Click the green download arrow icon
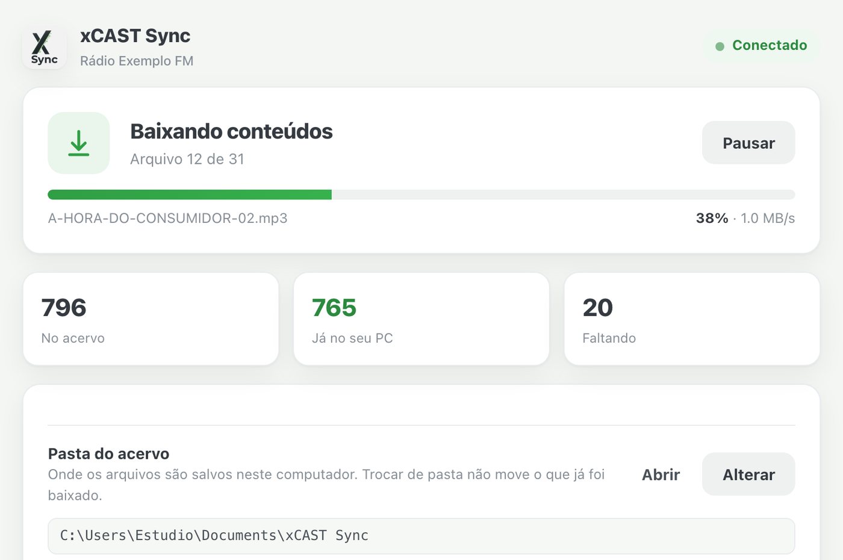The image size is (843, 560). tap(79, 143)
